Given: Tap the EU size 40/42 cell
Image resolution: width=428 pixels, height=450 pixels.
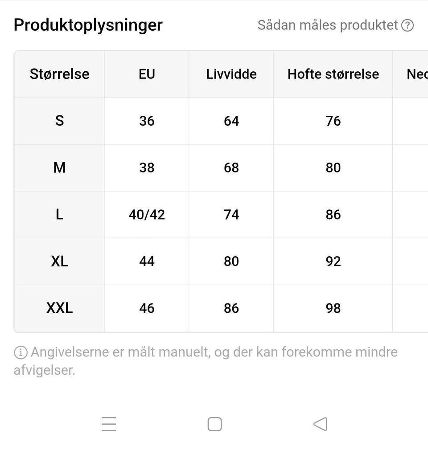Looking at the screenshot, I should coord(147,214).
